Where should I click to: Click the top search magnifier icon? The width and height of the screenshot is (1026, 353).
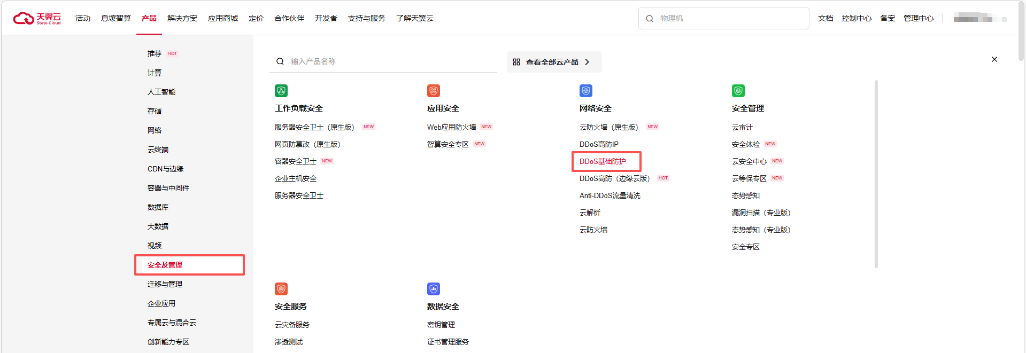pyautogui.click(x=650, y=18)
